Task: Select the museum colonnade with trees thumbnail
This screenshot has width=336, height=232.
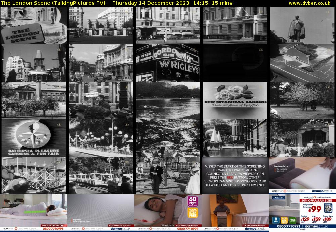Action: (x=34, y=101)
